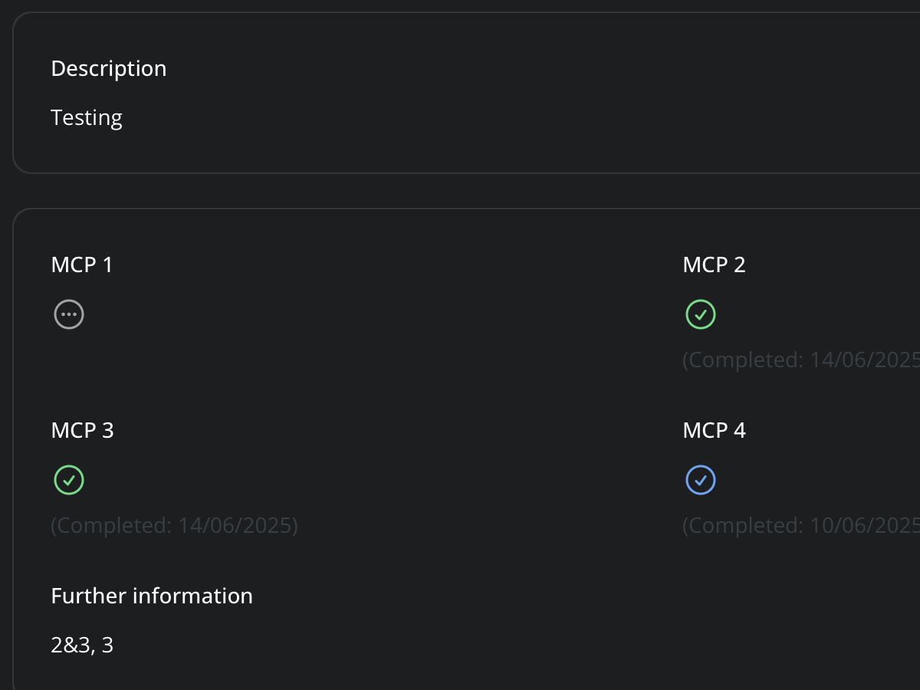The width and height of the screenshot is (920, 690).
Task: Select the Further information heading
Action: click(x=152, y=596)
